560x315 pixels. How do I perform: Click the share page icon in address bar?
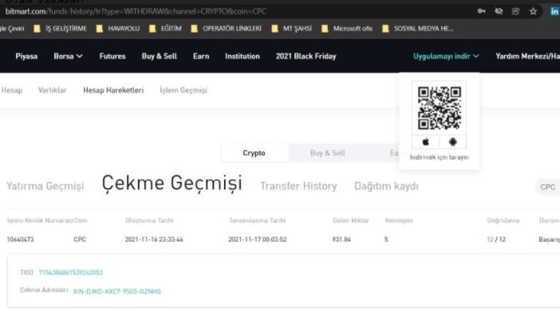[515, 11]
